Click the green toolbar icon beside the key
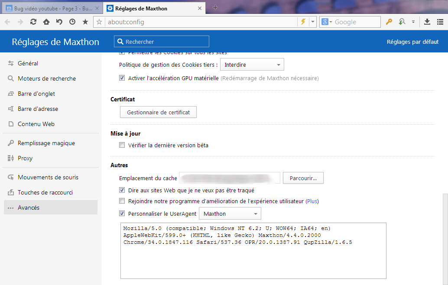Image resolution: width=448 pixels, height=285 pixels. coord(402,22)
